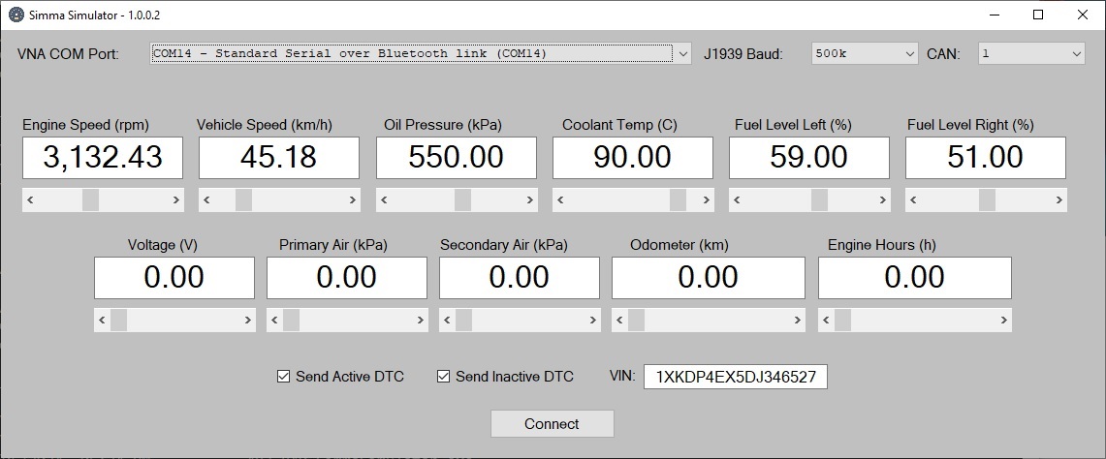The image size is (1106, 459).
Task: Click left arrow of Vehicle Speed scrollbar
Action: [x=206, y=200]
